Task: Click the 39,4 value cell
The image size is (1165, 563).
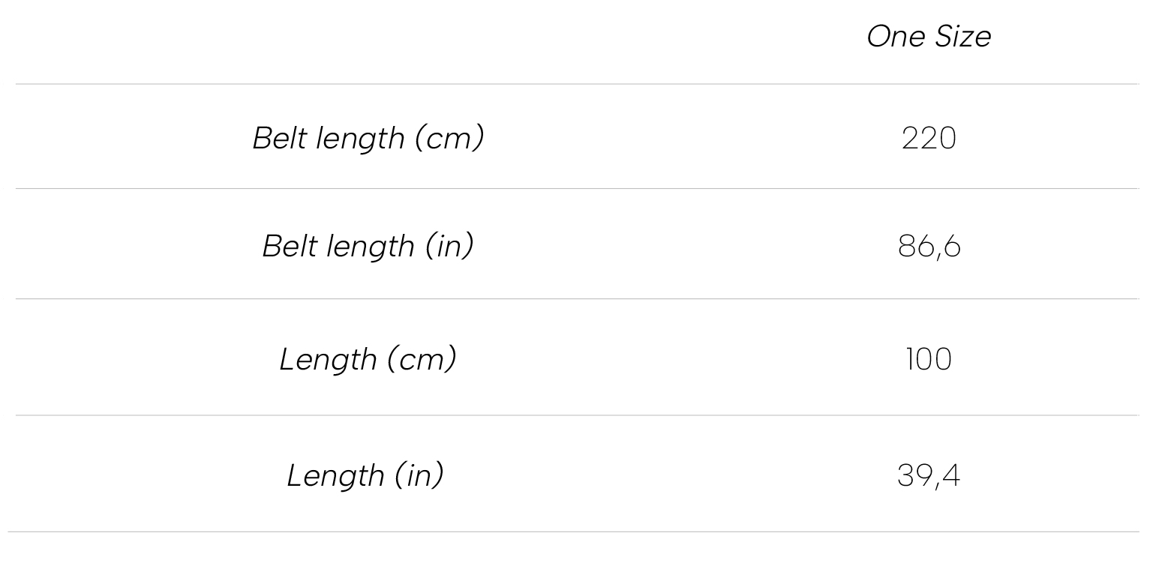Action: (929, 475)
